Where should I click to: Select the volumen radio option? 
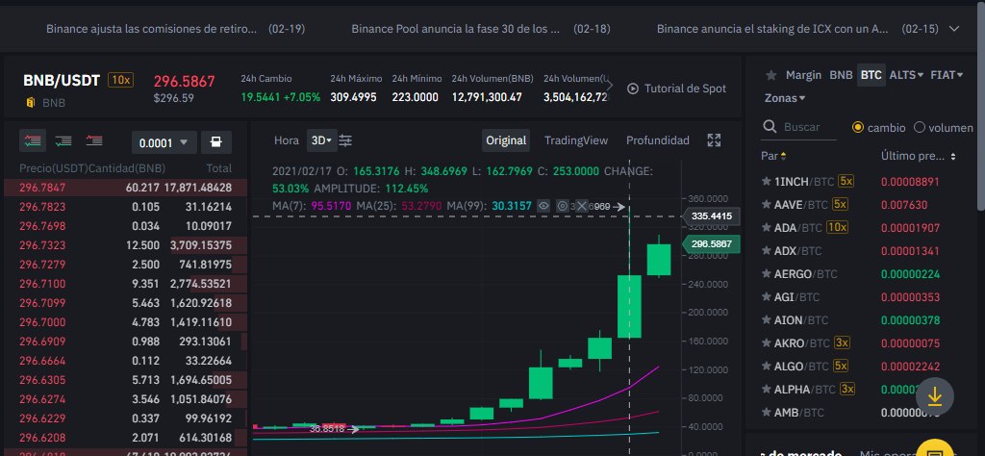920,128
